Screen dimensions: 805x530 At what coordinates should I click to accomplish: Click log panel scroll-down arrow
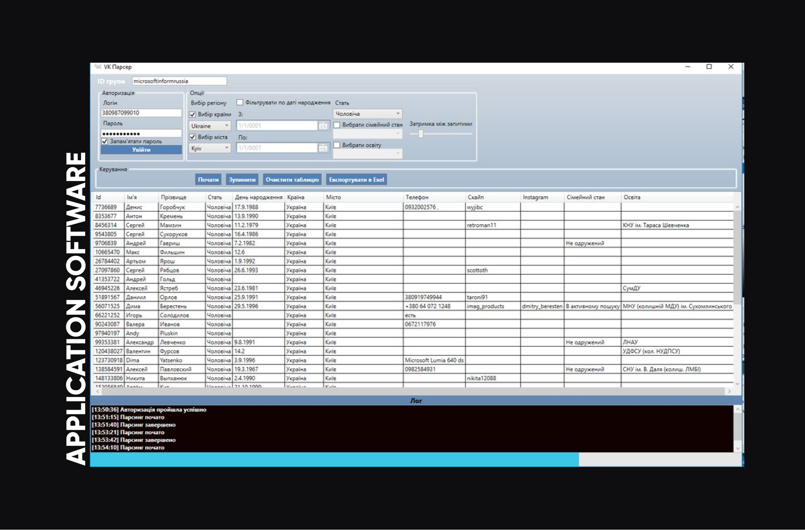click(x=738, y=449)
